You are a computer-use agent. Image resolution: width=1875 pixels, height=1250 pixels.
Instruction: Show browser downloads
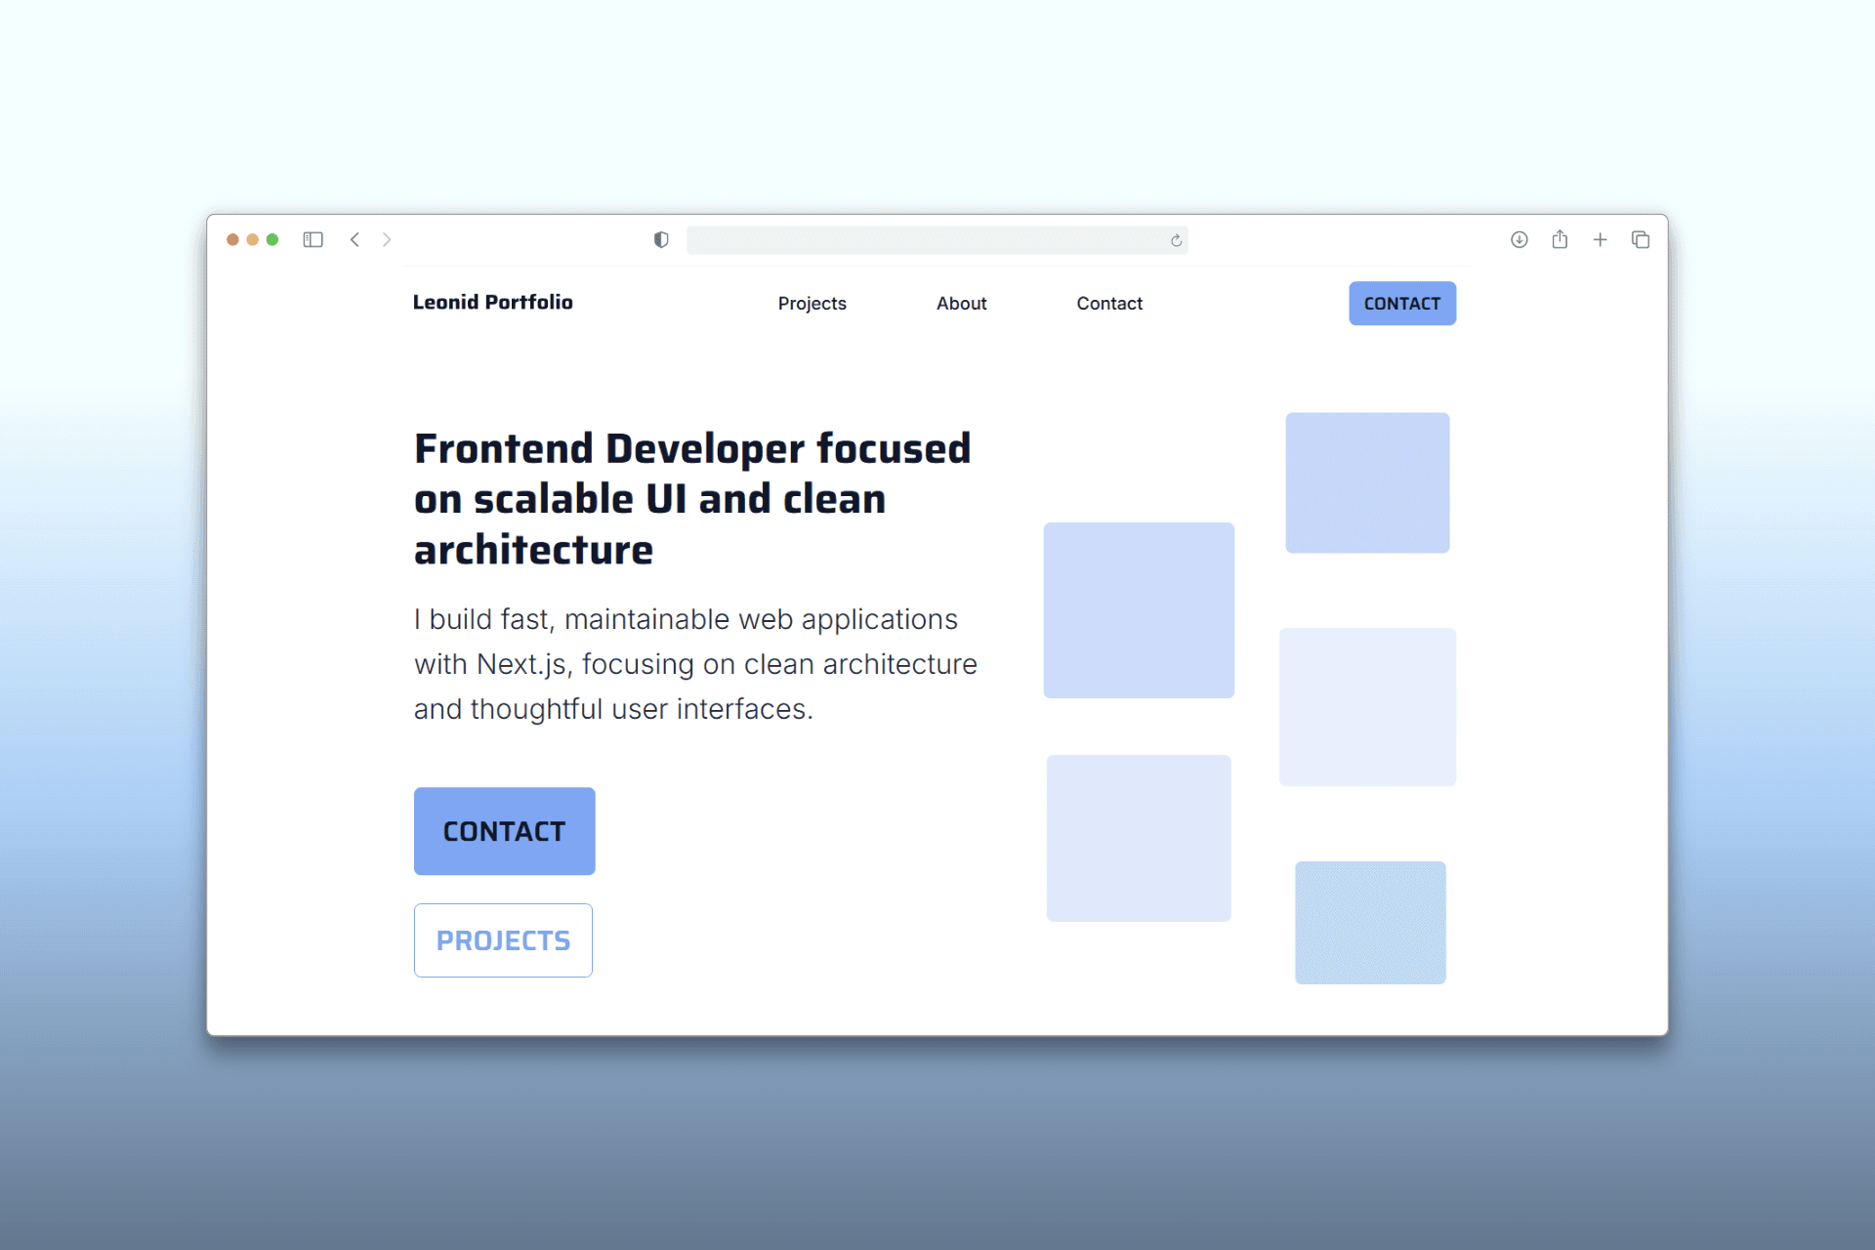click(1519, 239)
